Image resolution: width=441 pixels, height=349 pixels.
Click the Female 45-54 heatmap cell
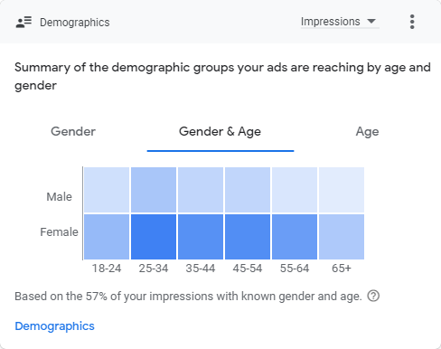[248, 237]
